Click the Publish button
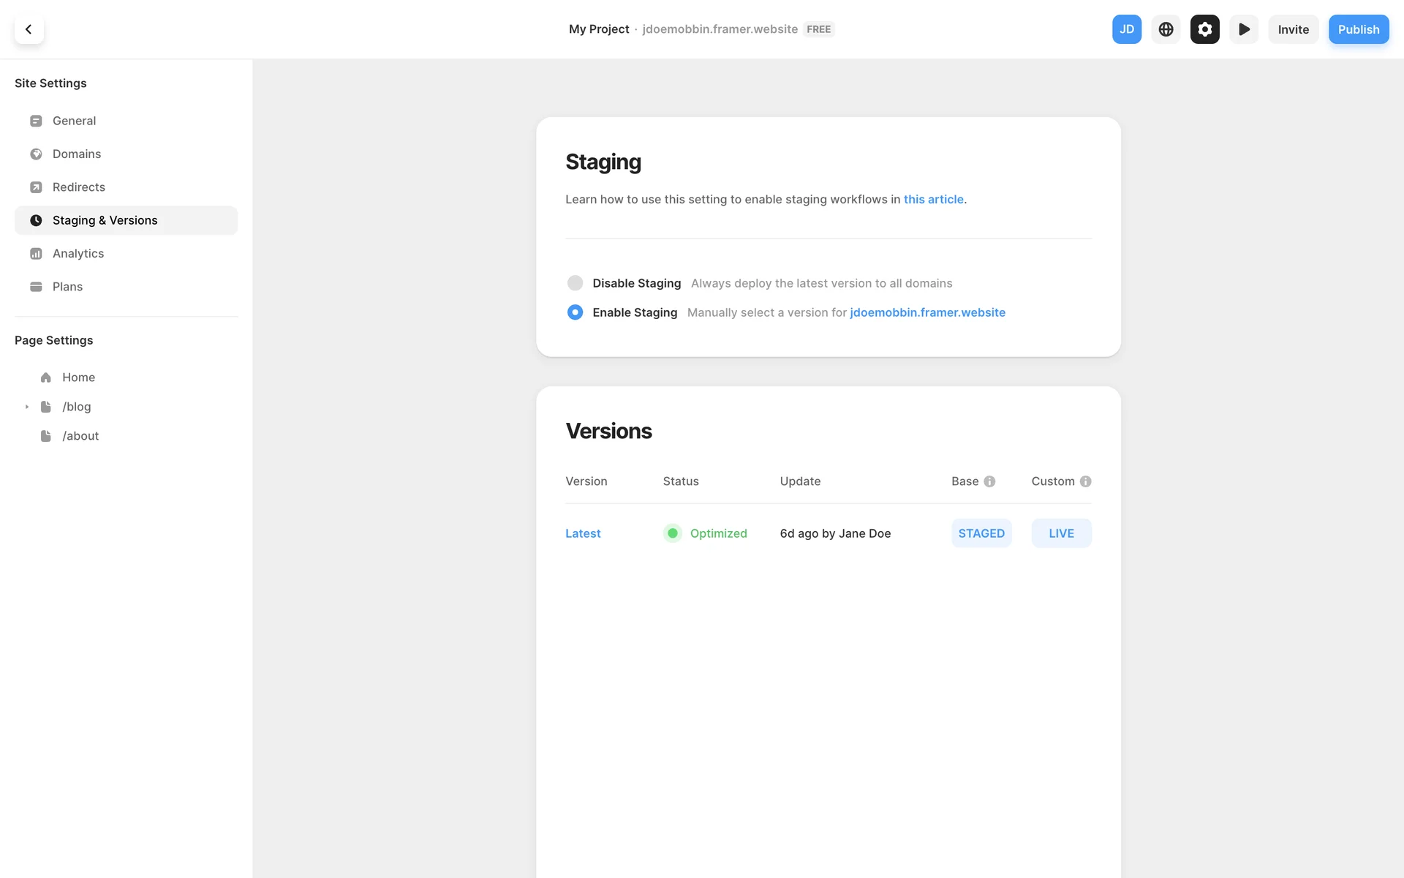The height and width of the screenshot is (878, 1404). point(1358,29)
